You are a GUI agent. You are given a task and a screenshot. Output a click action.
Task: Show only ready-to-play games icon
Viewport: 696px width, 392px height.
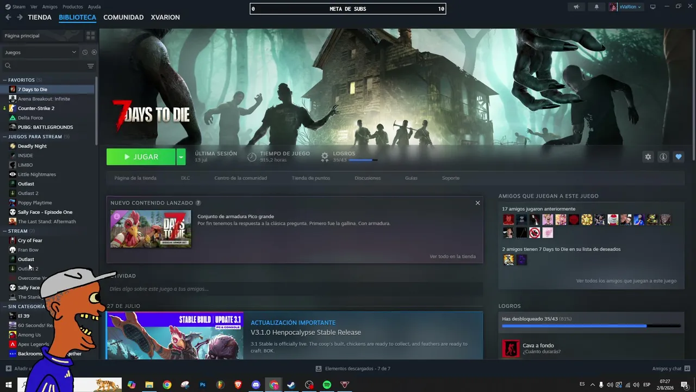point(94,52)
